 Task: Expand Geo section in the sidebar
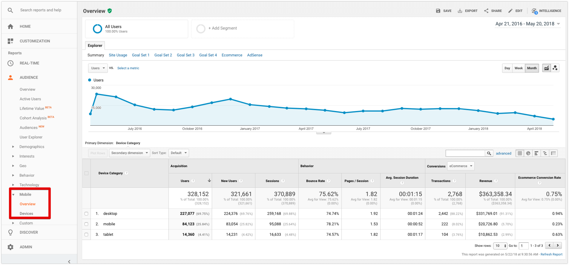point(13,166)
